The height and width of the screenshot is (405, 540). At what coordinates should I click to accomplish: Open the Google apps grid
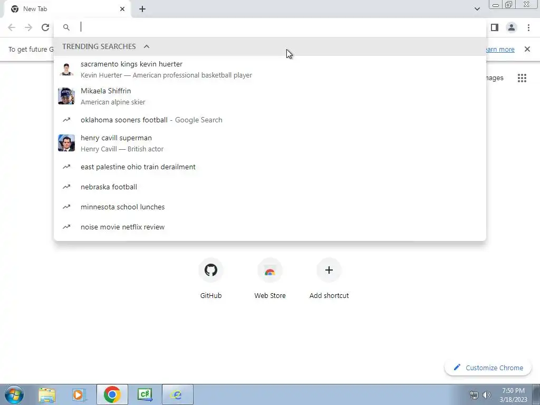coord(522,78)
